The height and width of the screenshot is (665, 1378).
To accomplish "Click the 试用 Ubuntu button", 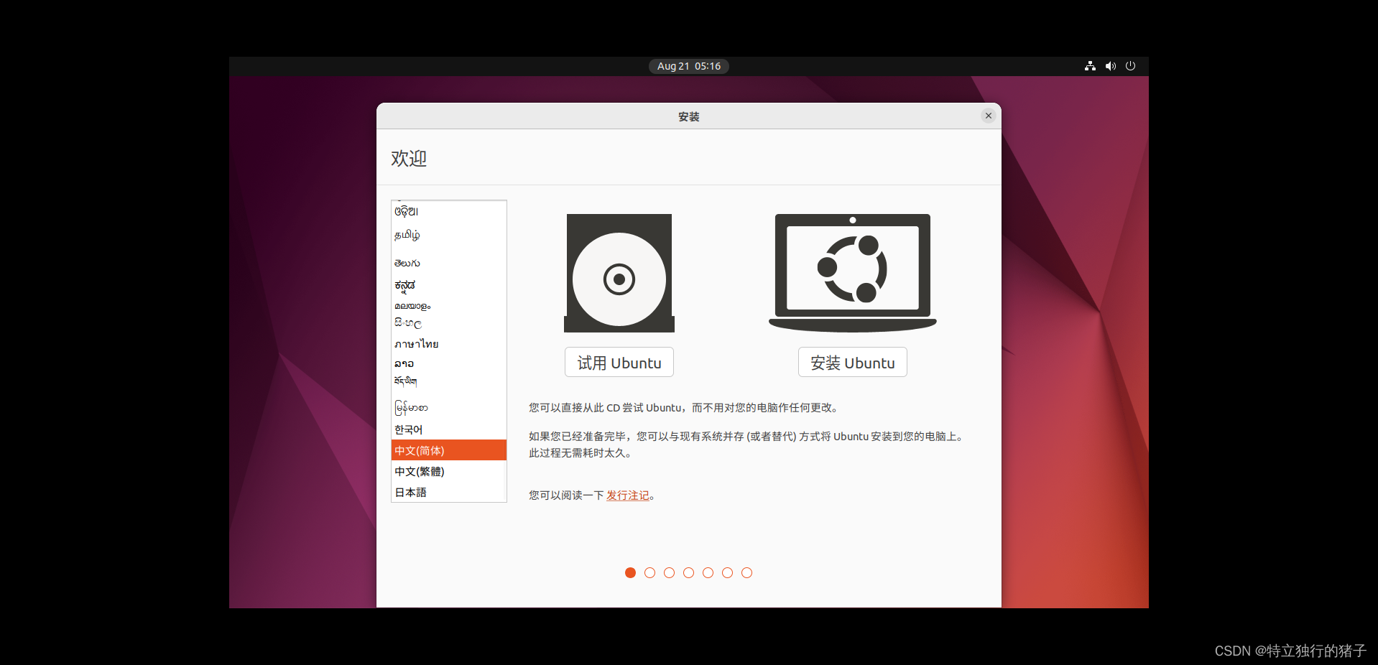I will [619, 363].
